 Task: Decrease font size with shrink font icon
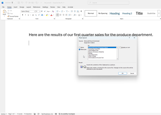(45, 11)
